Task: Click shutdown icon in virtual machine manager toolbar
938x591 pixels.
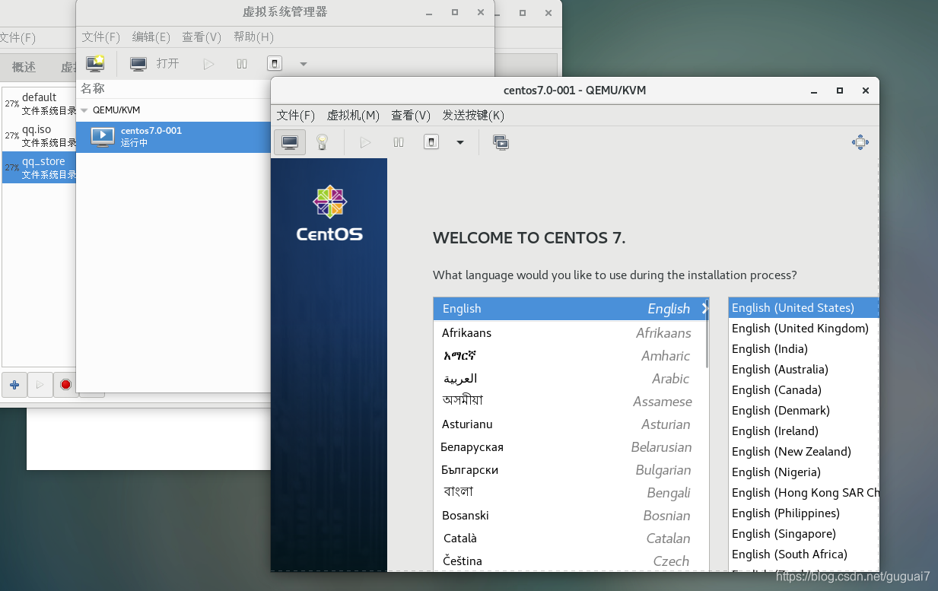Action: (x=275, y=64)
